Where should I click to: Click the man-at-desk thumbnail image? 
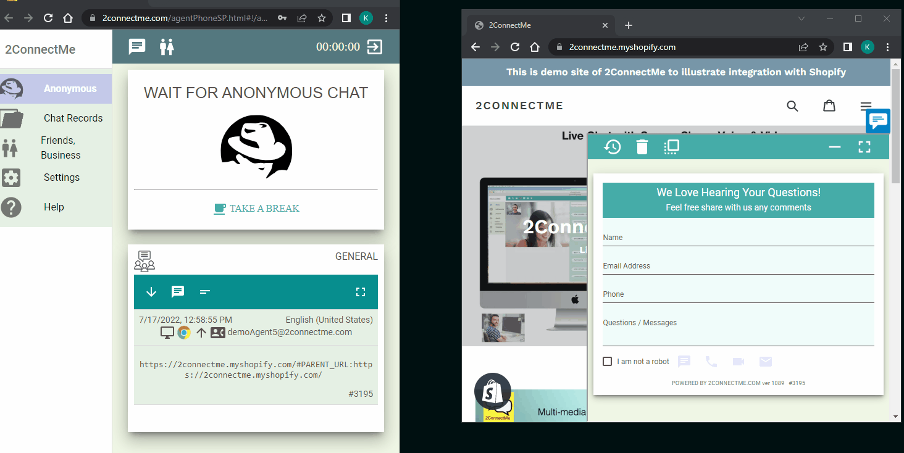click(x=503, y=328)
